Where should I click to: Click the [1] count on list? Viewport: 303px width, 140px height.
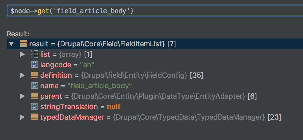pos(88,55)
